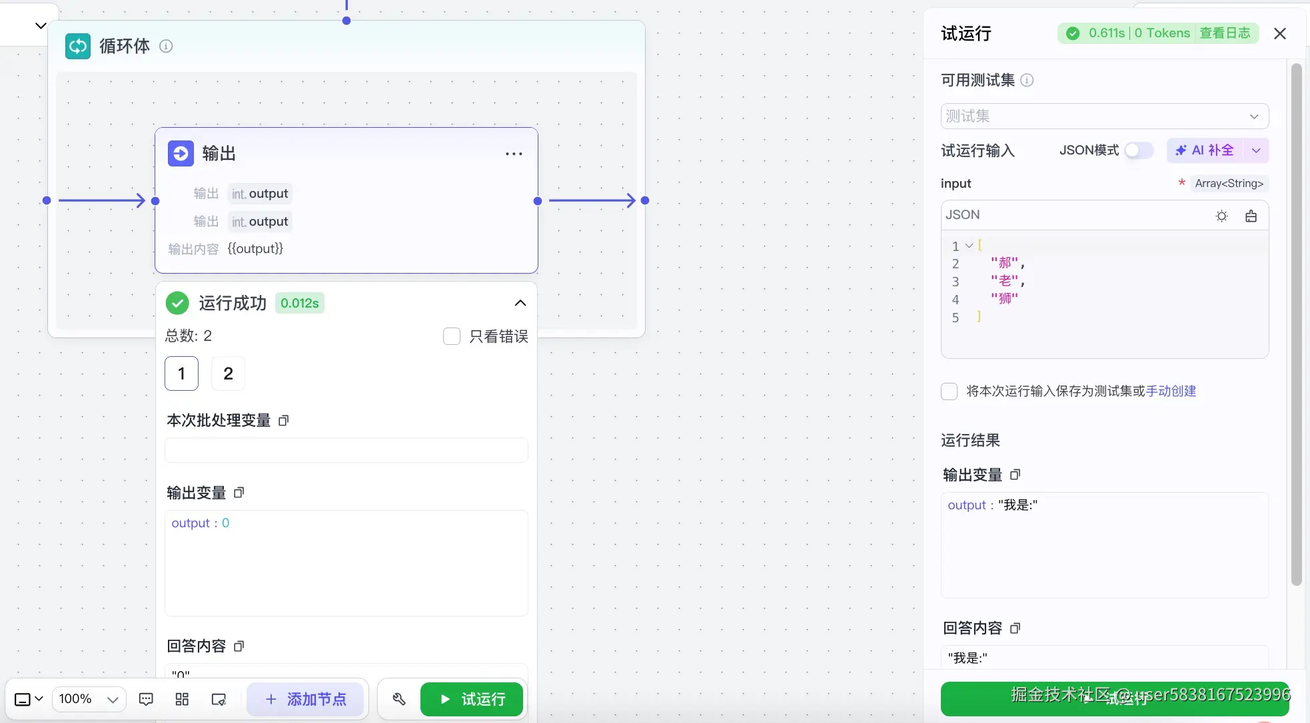Click the 0.611s | 0 Tokens status text
The height and width of the screenshot is (723, 1310).
[1139, 33]
